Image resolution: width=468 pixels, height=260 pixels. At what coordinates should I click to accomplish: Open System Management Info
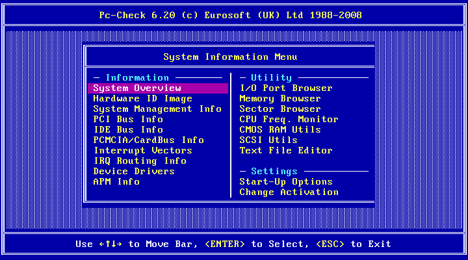(157, 109)
